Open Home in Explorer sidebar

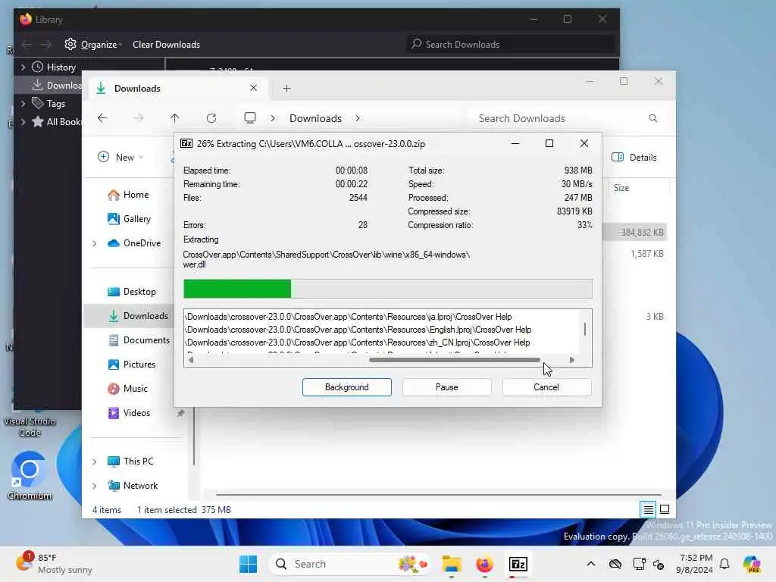[128, 195]
